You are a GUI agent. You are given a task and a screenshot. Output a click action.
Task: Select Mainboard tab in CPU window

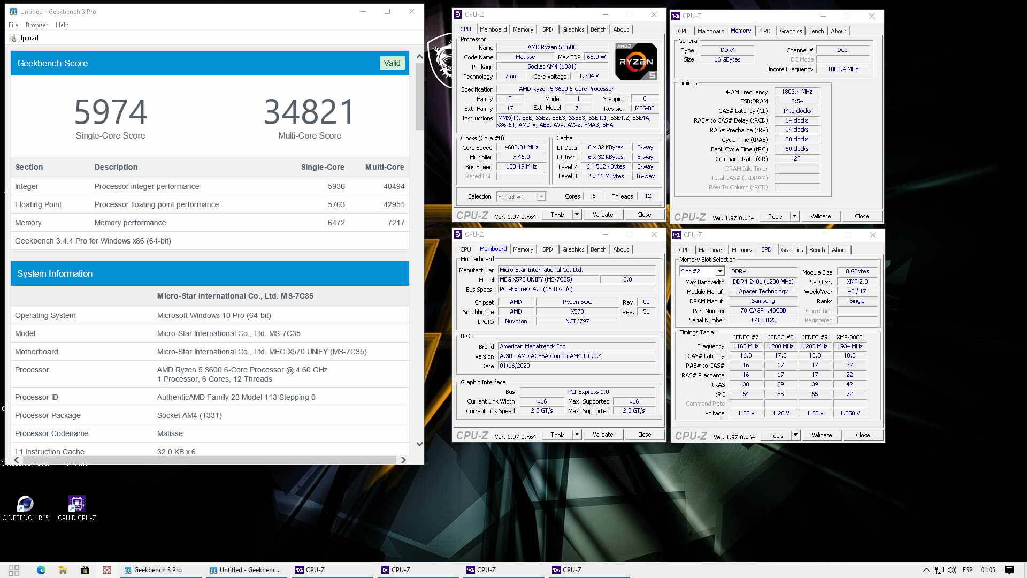tap(493, 29)
